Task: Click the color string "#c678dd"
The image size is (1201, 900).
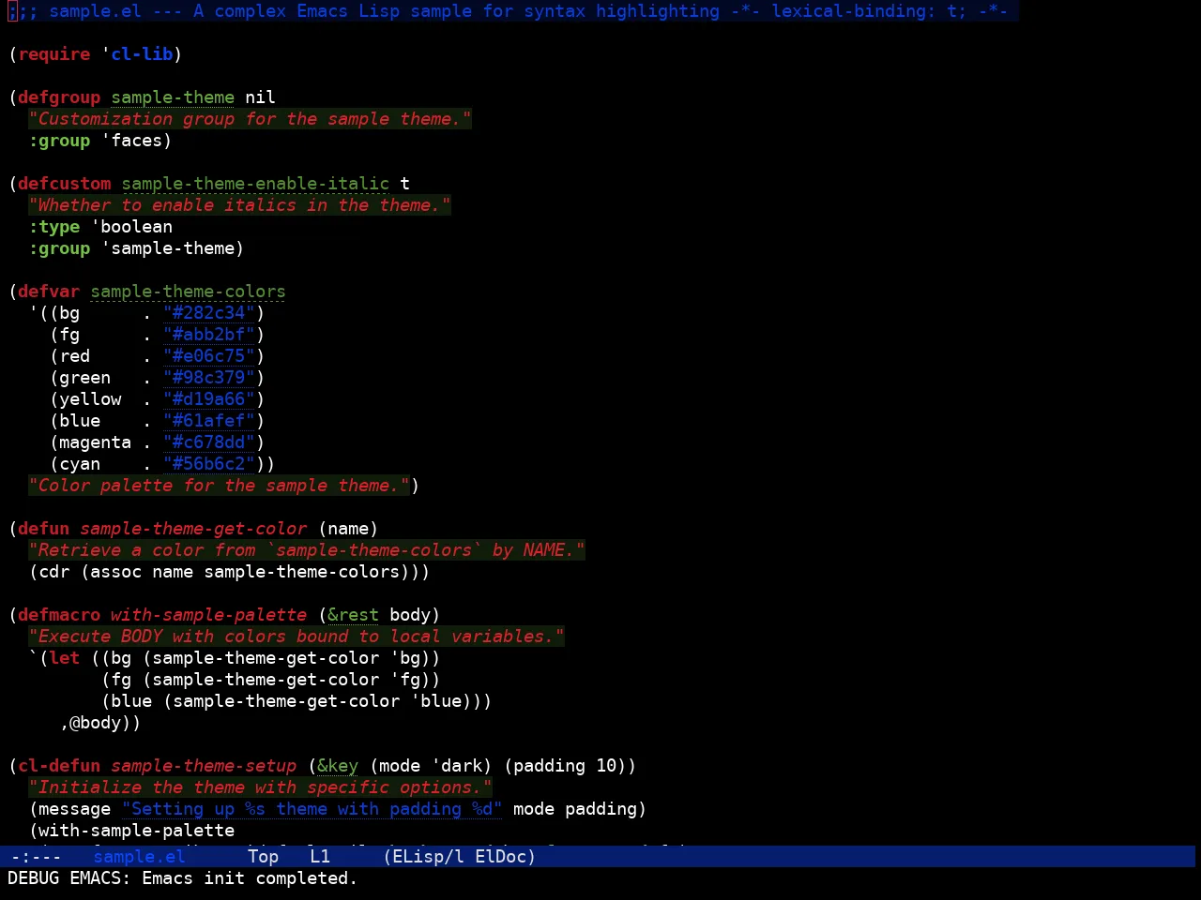Action: pos(209,442)
